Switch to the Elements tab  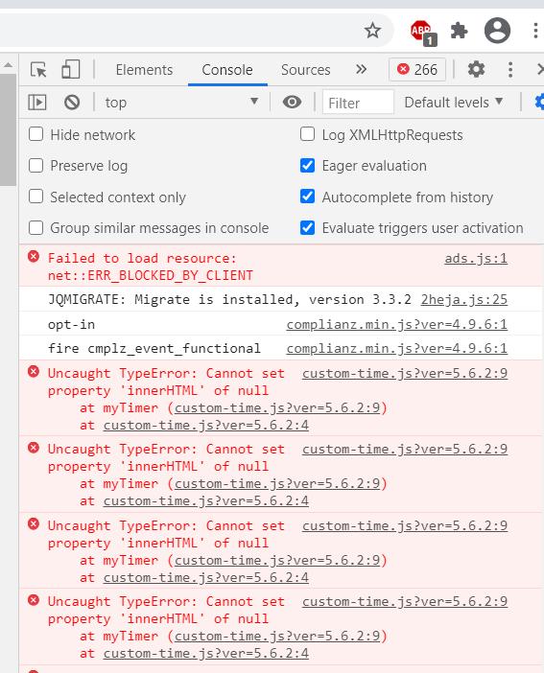pos(144,70)
